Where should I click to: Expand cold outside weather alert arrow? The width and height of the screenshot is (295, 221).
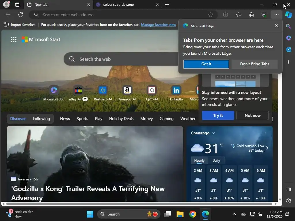point(267,148)
